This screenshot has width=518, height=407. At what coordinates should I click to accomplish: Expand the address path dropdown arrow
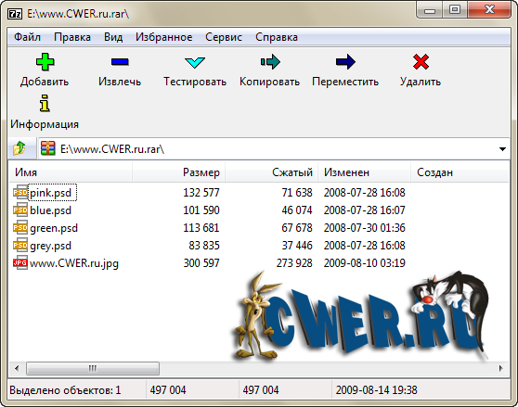[x=502, y=149]
